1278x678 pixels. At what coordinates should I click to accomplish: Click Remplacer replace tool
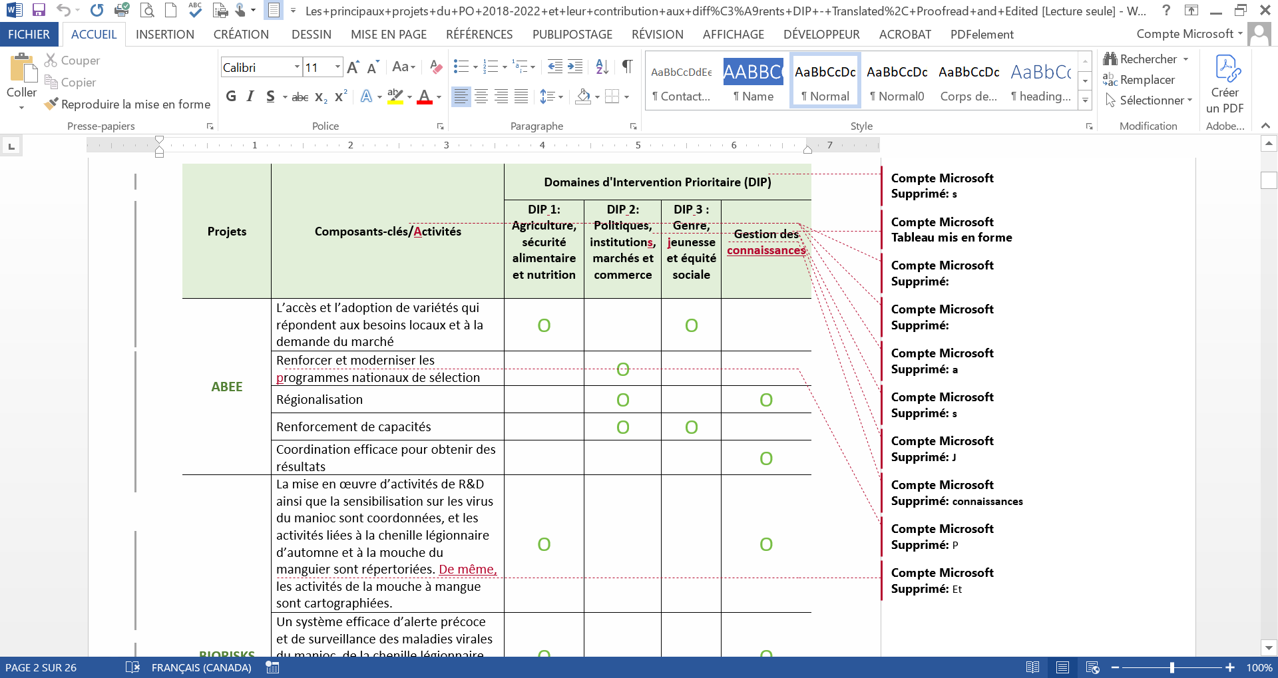tap(1139, 80)
